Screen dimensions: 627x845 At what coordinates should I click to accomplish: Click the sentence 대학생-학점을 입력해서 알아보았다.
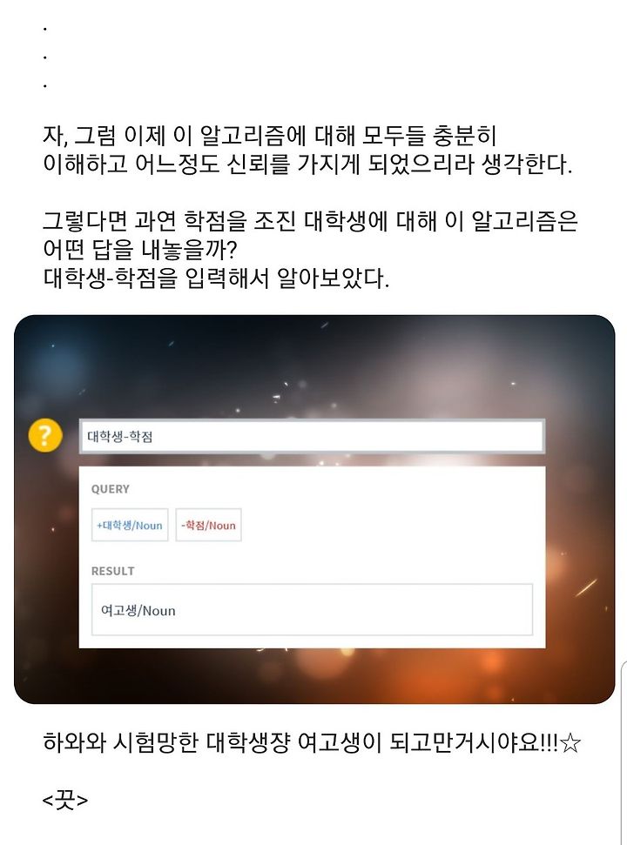point(216,278)
